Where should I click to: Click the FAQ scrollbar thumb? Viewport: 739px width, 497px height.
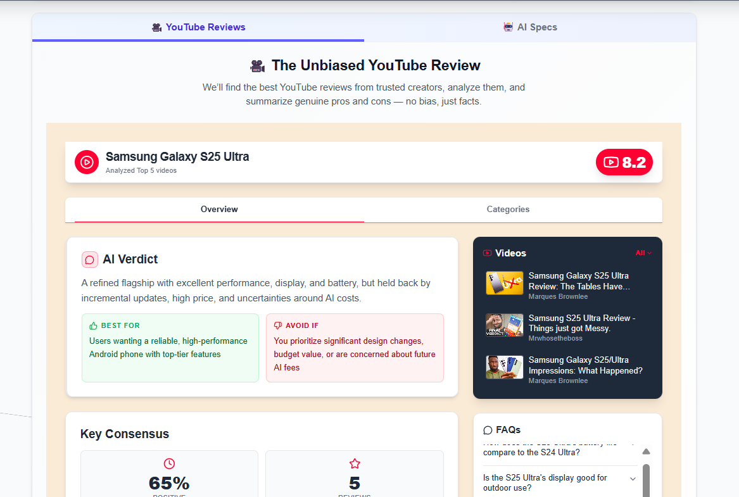point(646,481)
